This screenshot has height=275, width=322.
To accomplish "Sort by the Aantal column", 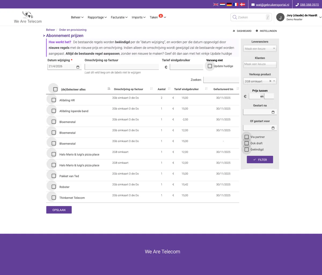I will point(169,89).
